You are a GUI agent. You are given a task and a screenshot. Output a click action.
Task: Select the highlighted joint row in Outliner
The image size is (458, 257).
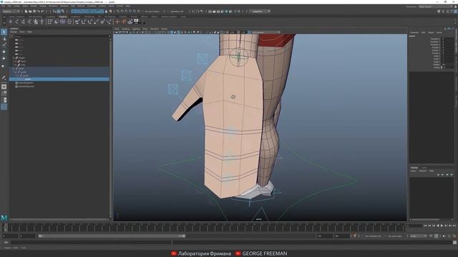click(x=59, y=79)
